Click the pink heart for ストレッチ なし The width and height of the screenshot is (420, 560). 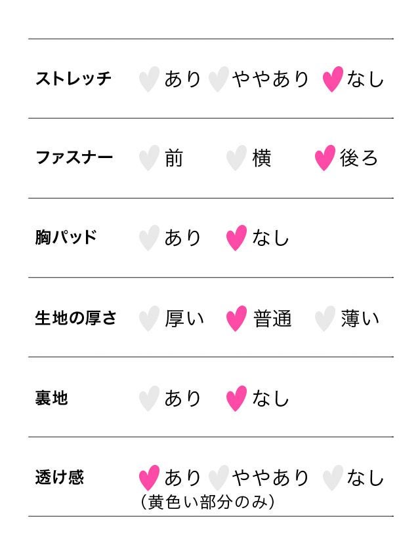(x=333, y=79)
